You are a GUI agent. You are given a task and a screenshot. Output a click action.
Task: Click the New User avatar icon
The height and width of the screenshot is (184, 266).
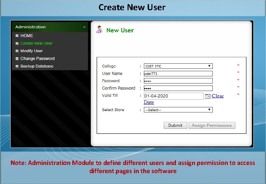point(99,30)
